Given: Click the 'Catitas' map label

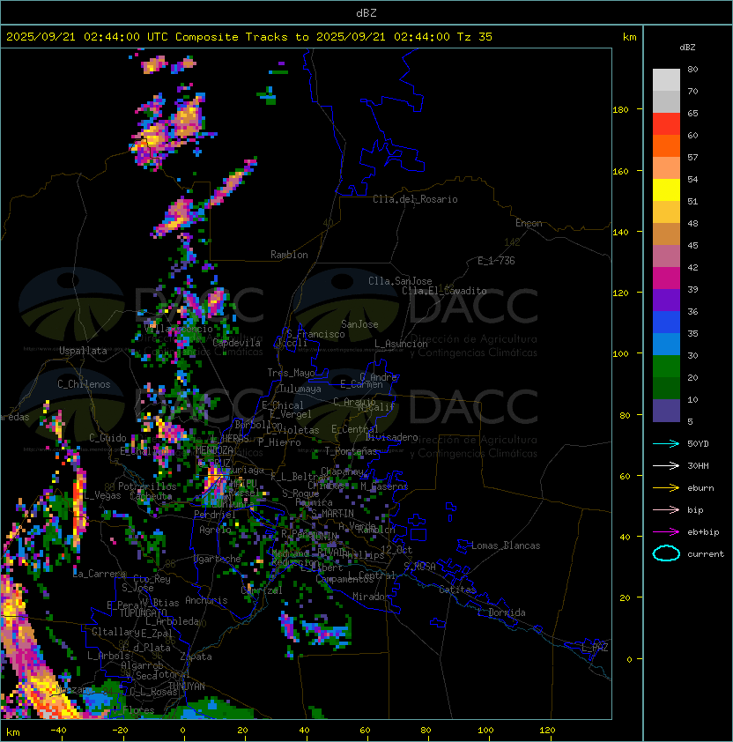Looking at the screenshot, I should pyautogui.click(x=457, y=590).
